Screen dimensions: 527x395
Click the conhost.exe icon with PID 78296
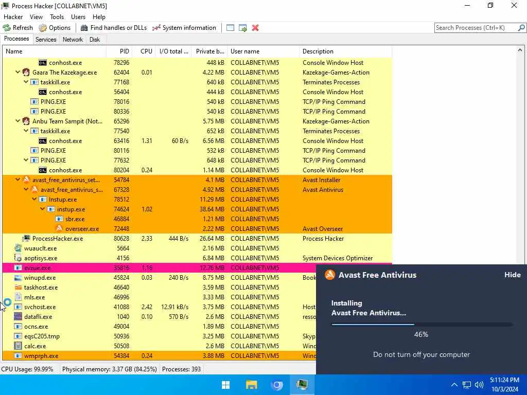click(42, 63)
